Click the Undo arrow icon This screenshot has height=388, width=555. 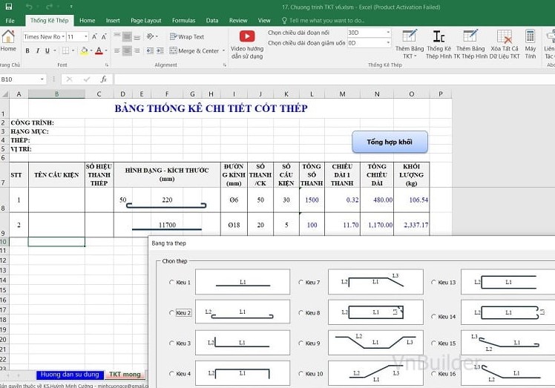click(x=29, y=7)
